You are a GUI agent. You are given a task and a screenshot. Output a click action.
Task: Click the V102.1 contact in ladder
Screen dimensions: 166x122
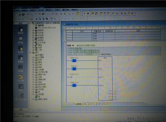click(74, 77)
